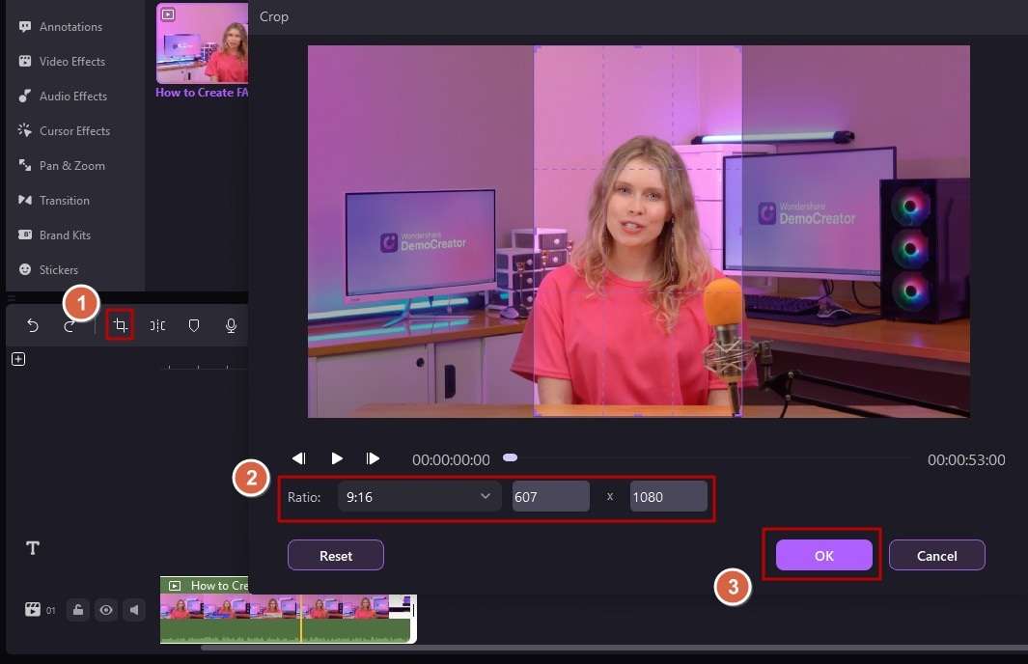1028x664 pixels.
Task: Click the Video Effects film icon
Action: click(25, 61)
